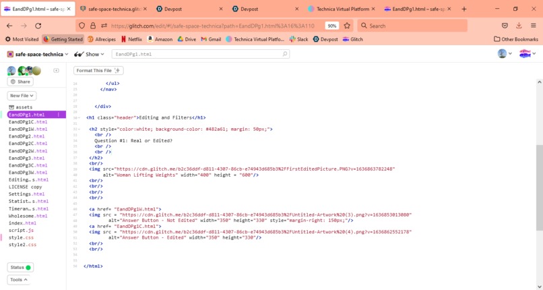Image resolution: width=543 pixels, height=290 pixels.
Task: Go back with the browser back arrow
Action: [x=9, y=26]
